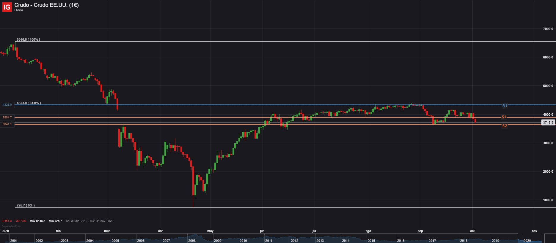Click the jul. month label on time axis
The image size is (556, 243).
[x=315, y=231]
